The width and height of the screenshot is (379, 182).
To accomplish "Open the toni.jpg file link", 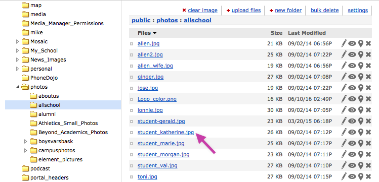I will pos(147,176).
